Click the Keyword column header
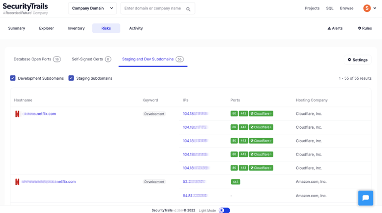The height and width of the screenshot is (213, 382). click(x=150, y=100)
